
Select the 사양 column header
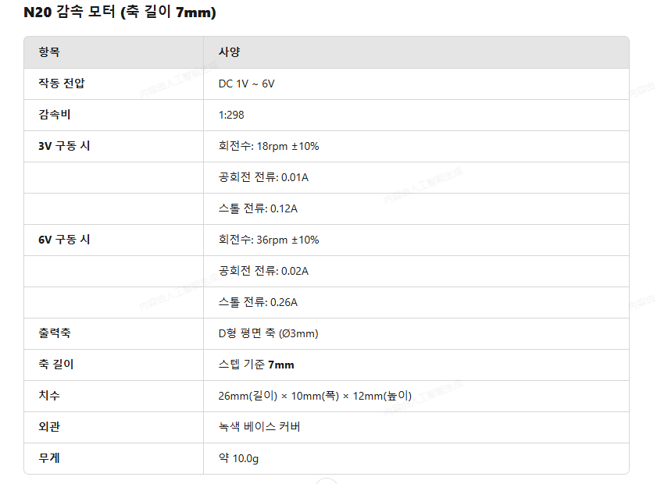click(x=229, y=52)
